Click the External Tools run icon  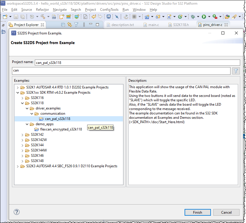click(215, 17)
